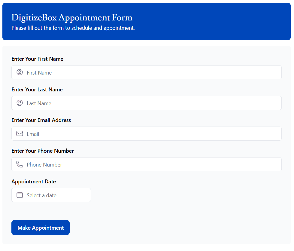Click the Enter Your First Name label
The image size is (294, 251).
37,59
